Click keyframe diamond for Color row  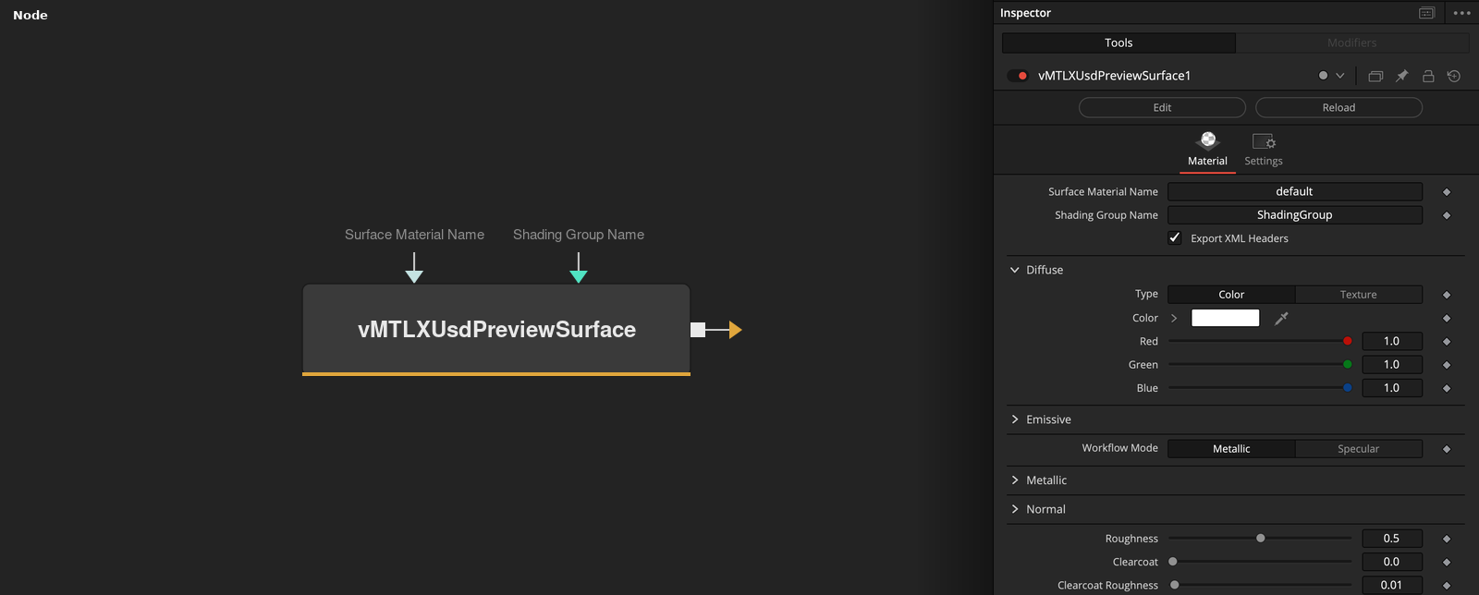pyautogui.click(x=1447, y=319)
